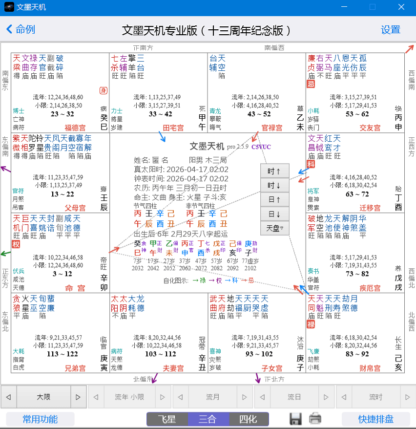Switch to 三合 mode

208,419
